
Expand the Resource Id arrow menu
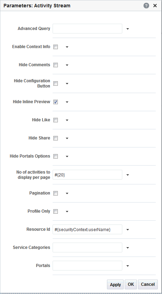(x=128, y=230)
